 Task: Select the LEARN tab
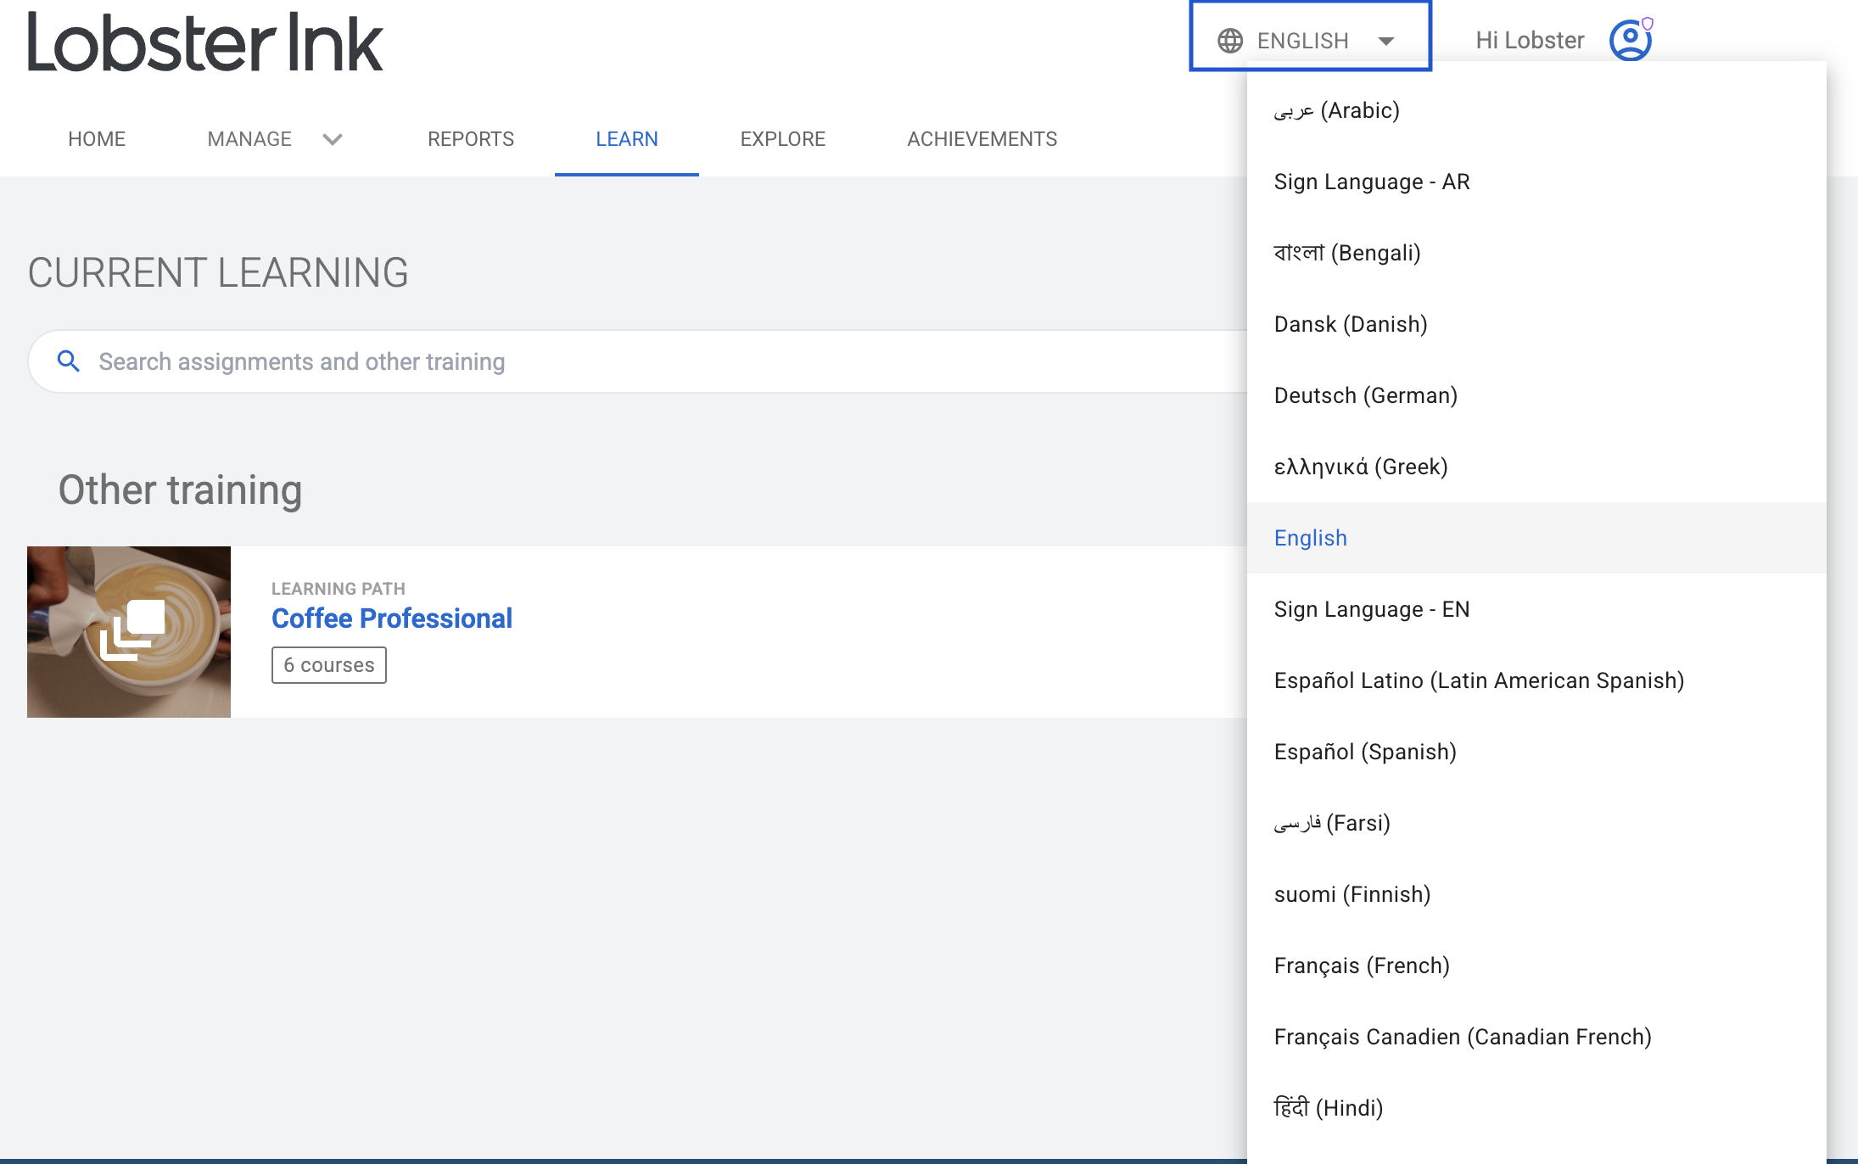627,139
